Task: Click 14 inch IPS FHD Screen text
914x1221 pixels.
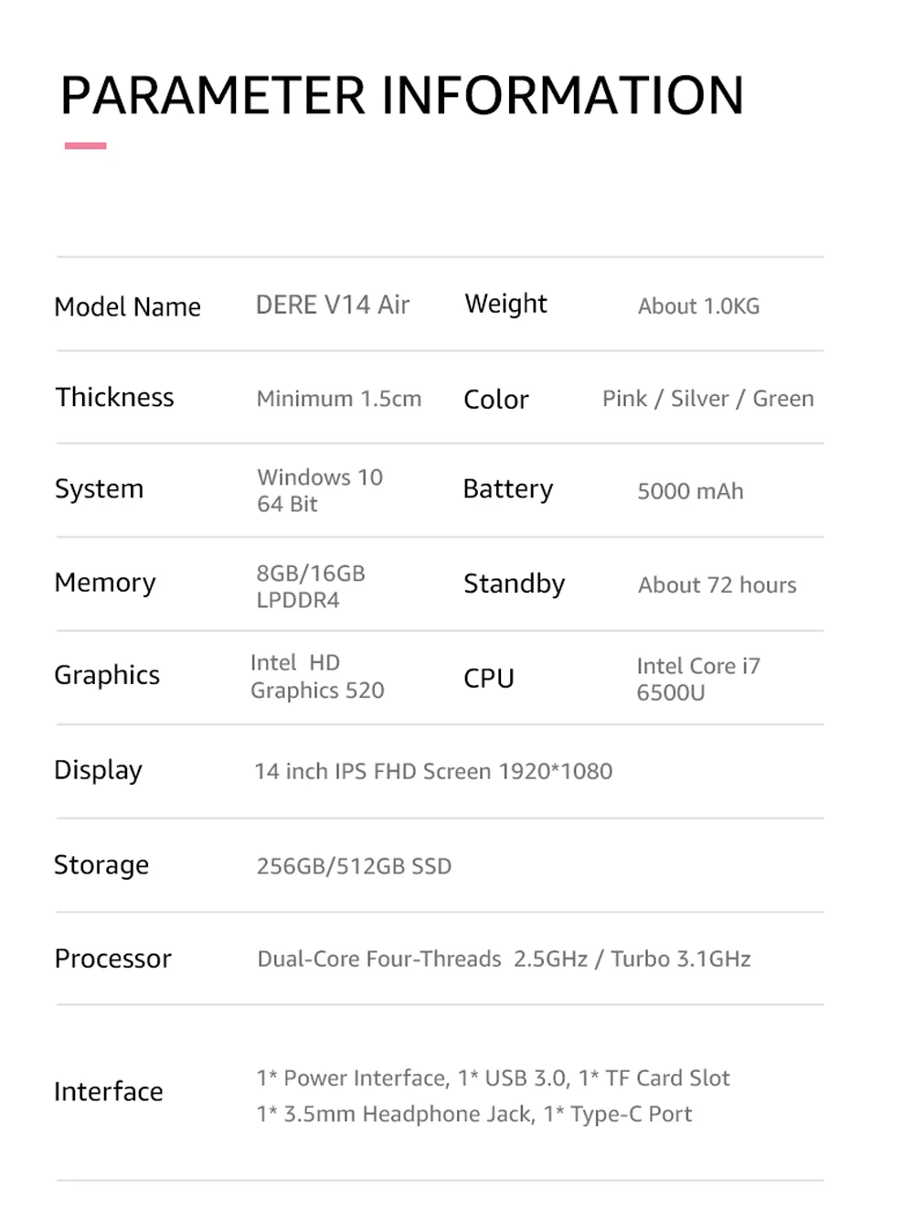Action: 433,772
